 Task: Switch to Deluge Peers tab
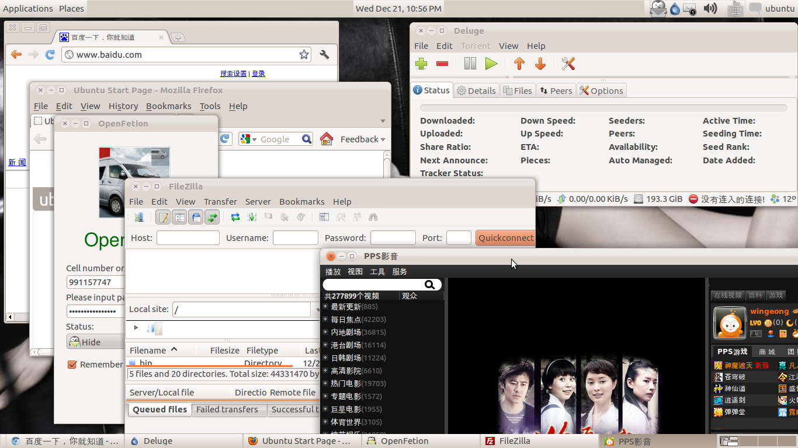tap(555, 90)
